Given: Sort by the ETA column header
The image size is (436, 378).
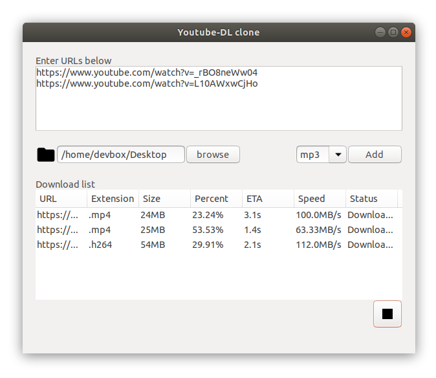Looking at the screenshot, I should (268, 199).
